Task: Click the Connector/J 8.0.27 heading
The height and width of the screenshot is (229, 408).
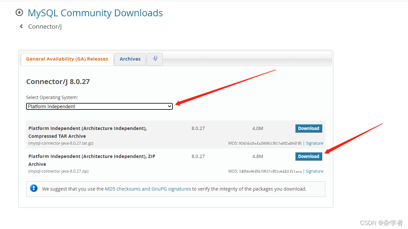Action: pyautogui.click(x=58, y=82)
